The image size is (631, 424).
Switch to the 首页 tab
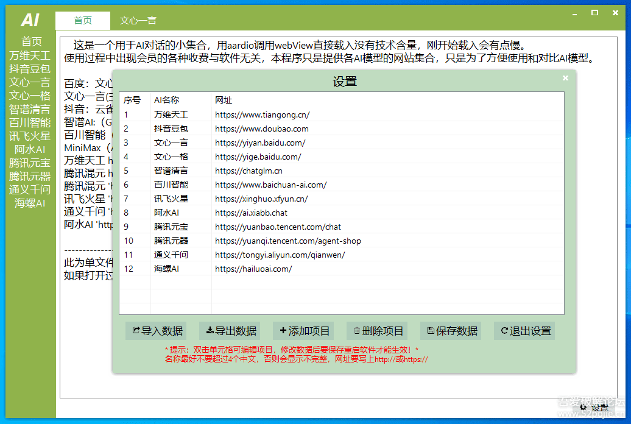tap(83, 20)
